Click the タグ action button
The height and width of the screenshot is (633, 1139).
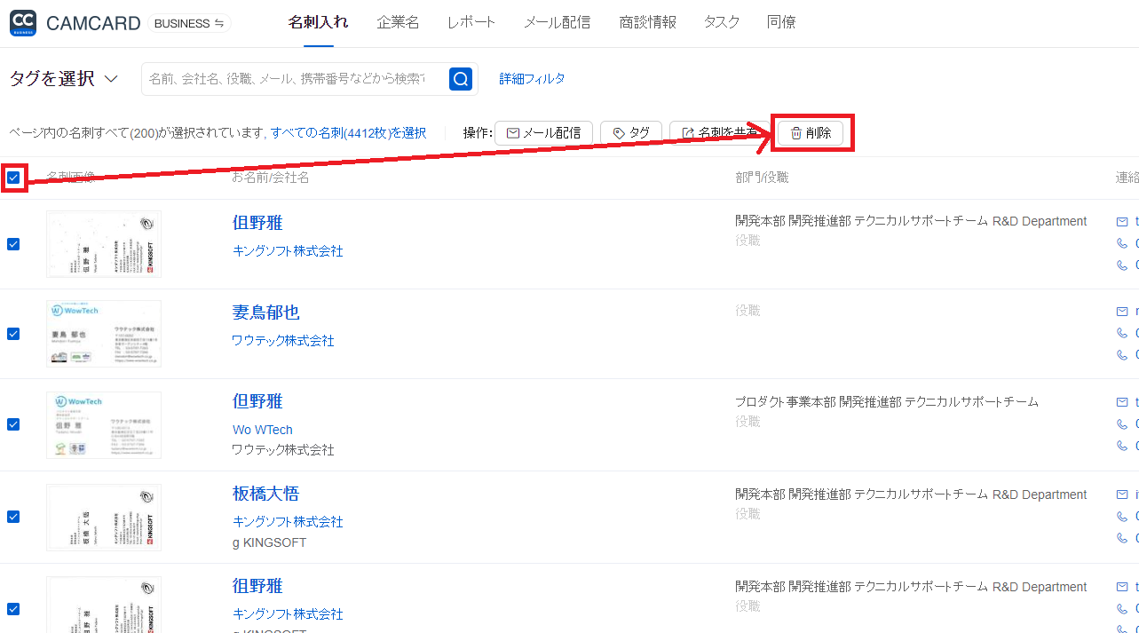pos(631,133)
